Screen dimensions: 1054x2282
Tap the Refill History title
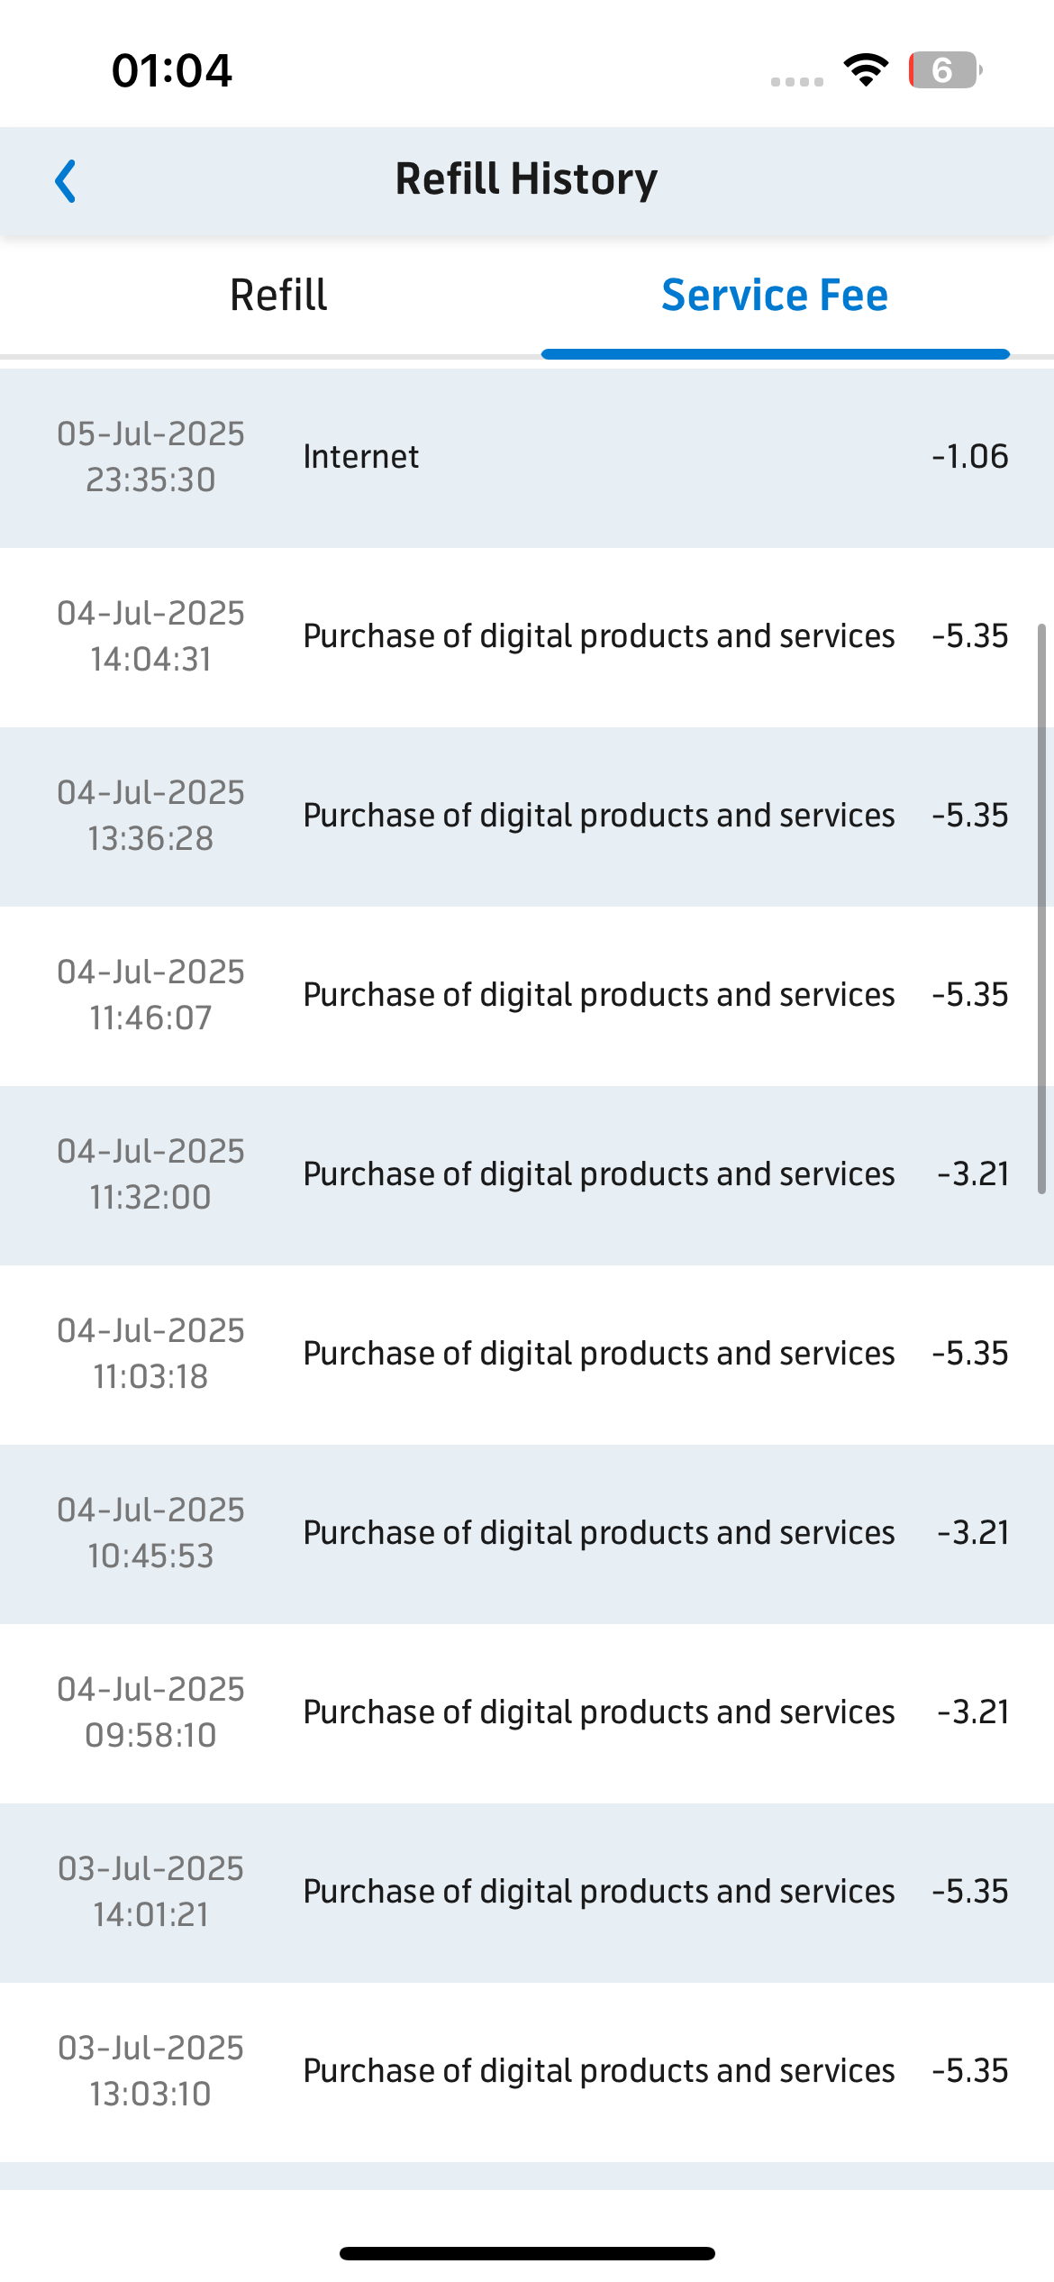coord(527,179)
